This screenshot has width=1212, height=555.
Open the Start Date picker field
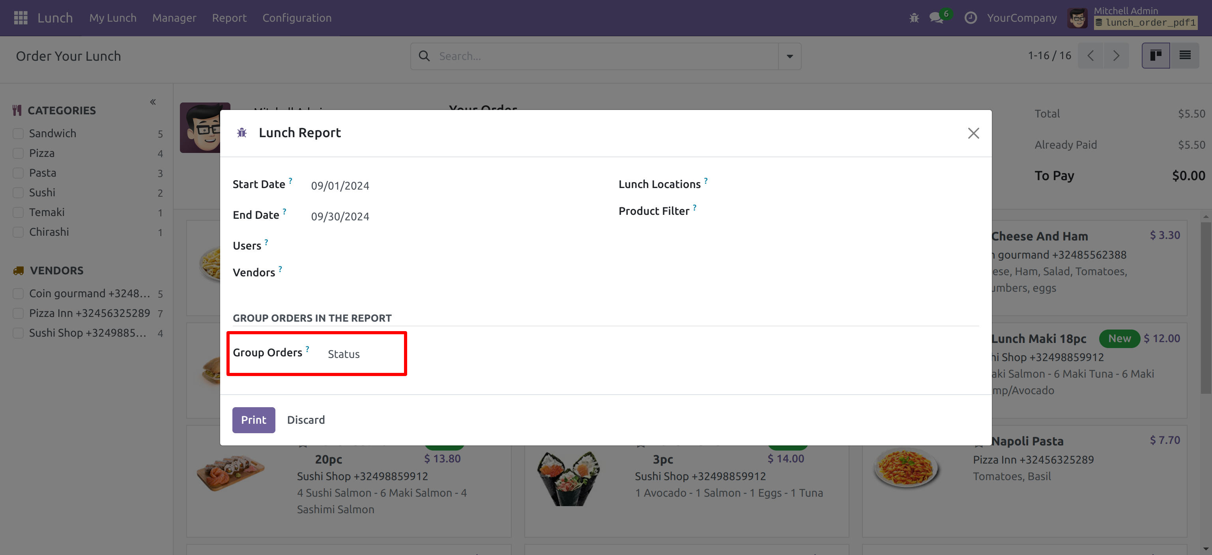340,186
